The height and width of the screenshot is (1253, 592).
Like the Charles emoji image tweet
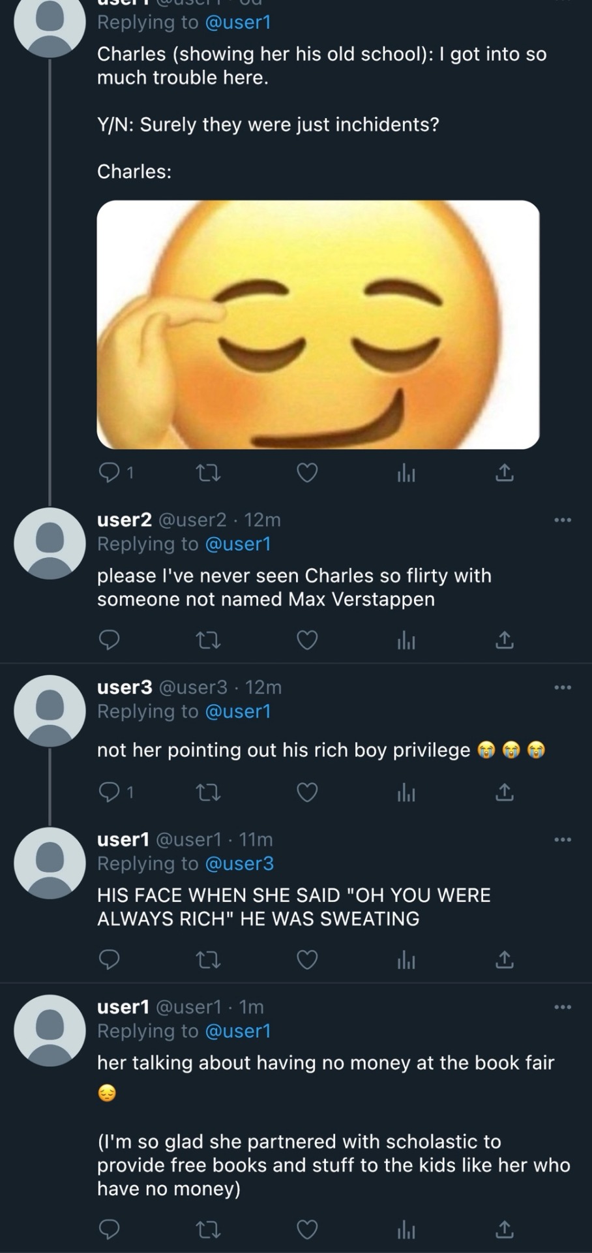[x=307, y=473]
